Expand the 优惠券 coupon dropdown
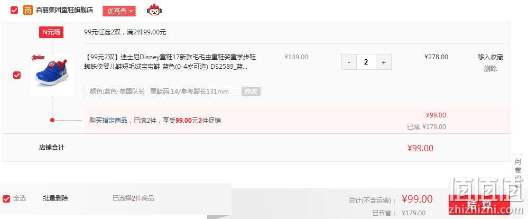The width and height of the screenshot is (528, 219). click(119, 11)
